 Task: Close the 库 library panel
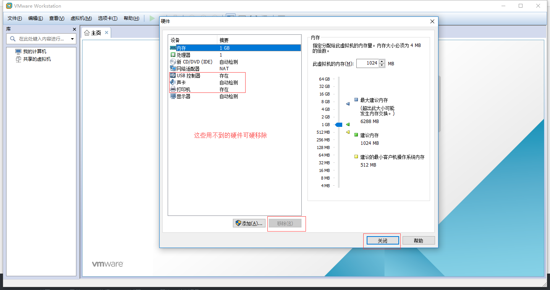[x=74, y=29]
